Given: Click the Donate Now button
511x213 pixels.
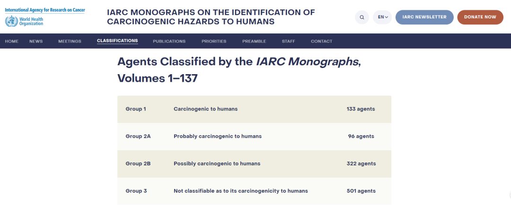Looking at the screenshot, I should (480, 17).
